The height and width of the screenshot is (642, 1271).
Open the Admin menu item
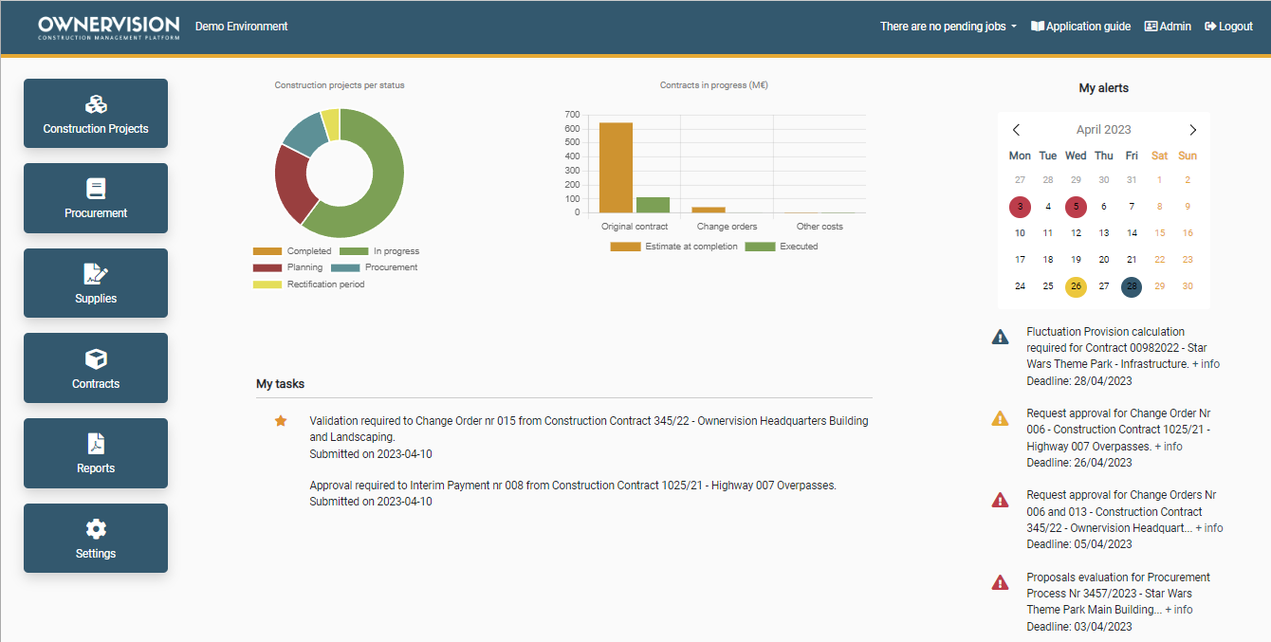[1168, 27]
